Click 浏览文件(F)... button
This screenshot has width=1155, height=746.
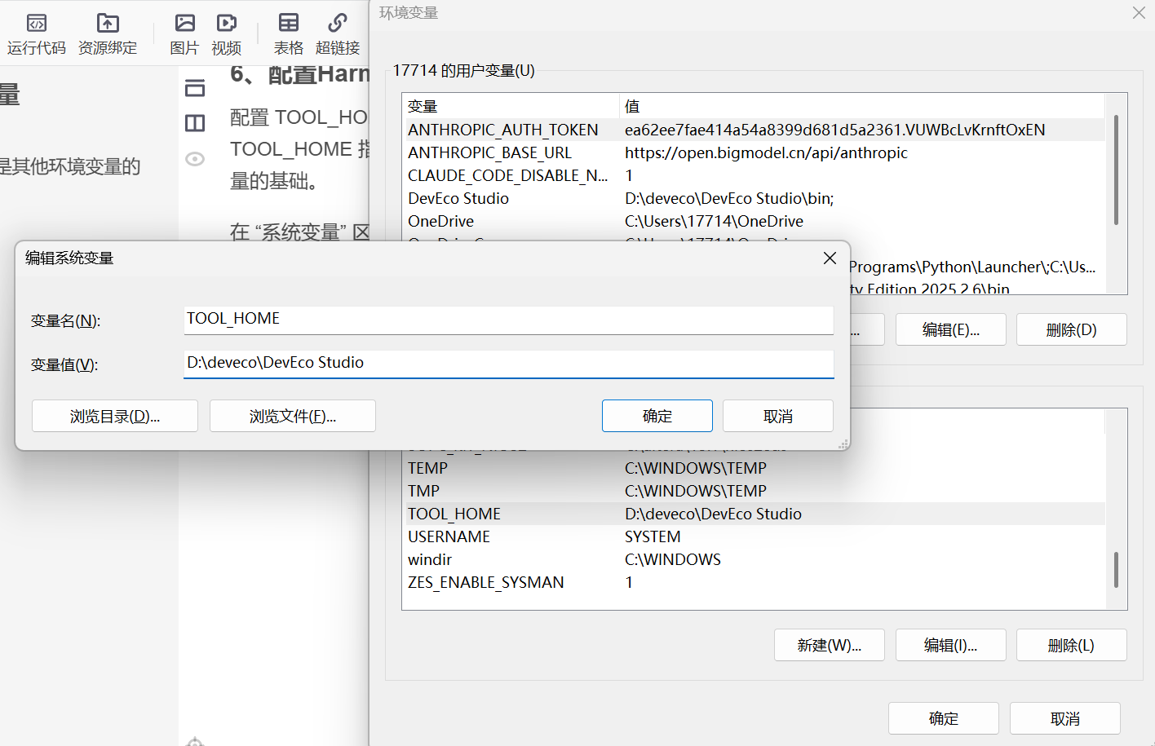coord(293,416)
